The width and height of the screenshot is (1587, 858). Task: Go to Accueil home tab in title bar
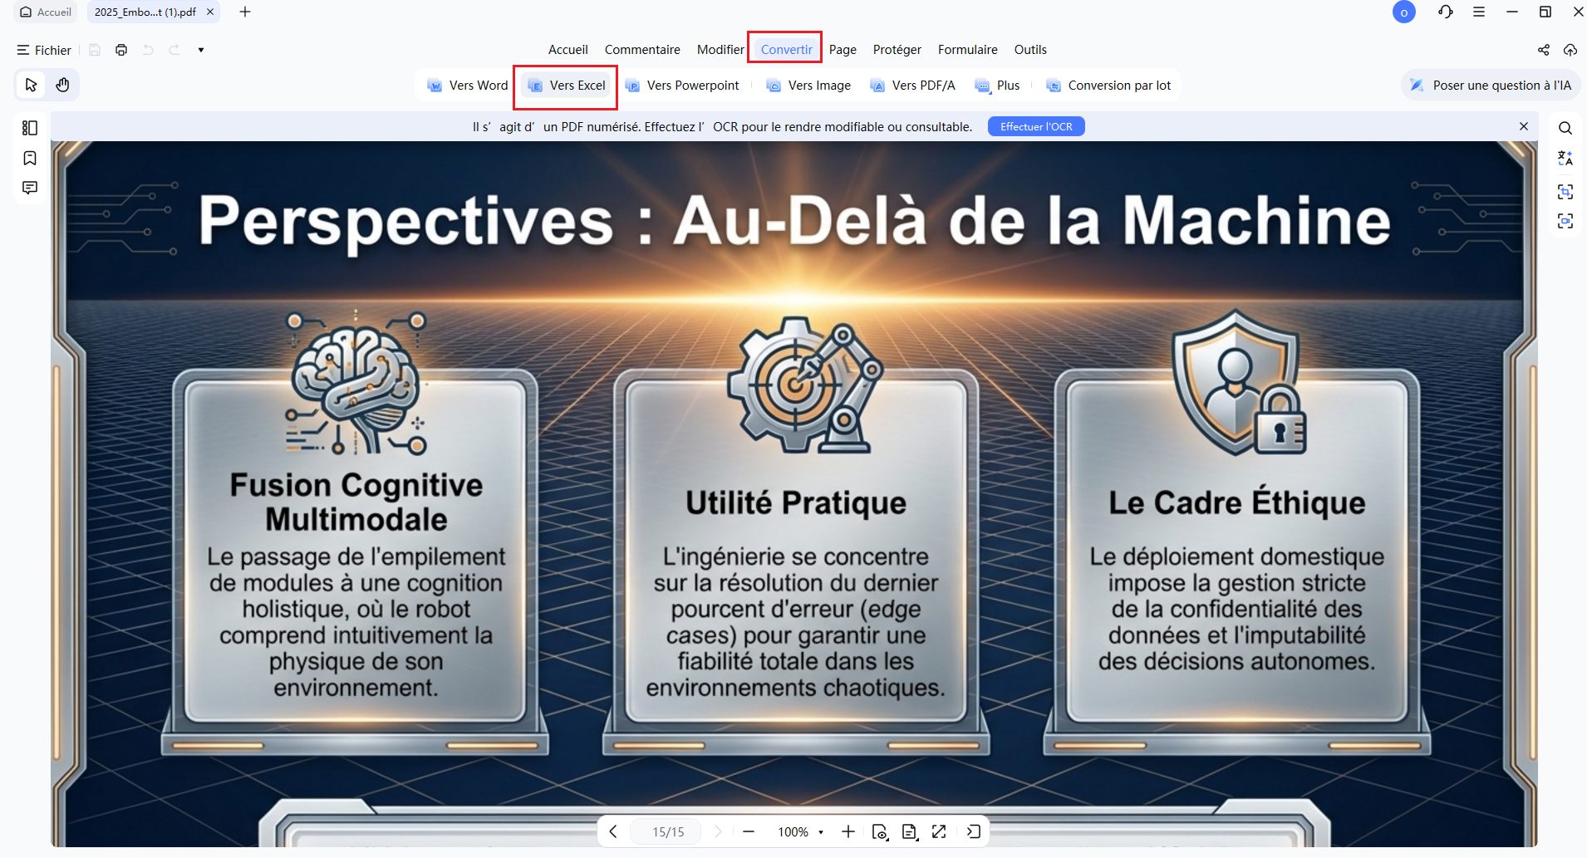pos(46,12)
